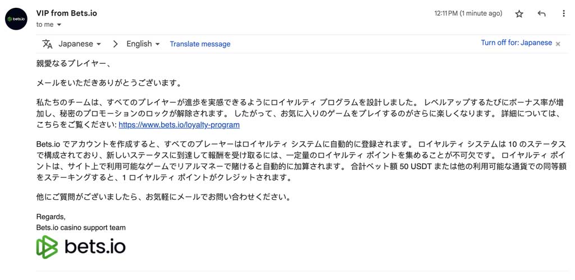Click "Bets.io casino support team" text
The width and height of the screenshot is (575, 280).
tap(81, 228)
